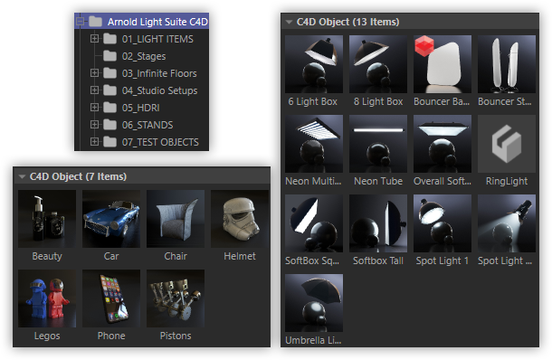Select the Softbox Tall thumbnail
Screen dimensions: 552x360
(x=378, y=223)
